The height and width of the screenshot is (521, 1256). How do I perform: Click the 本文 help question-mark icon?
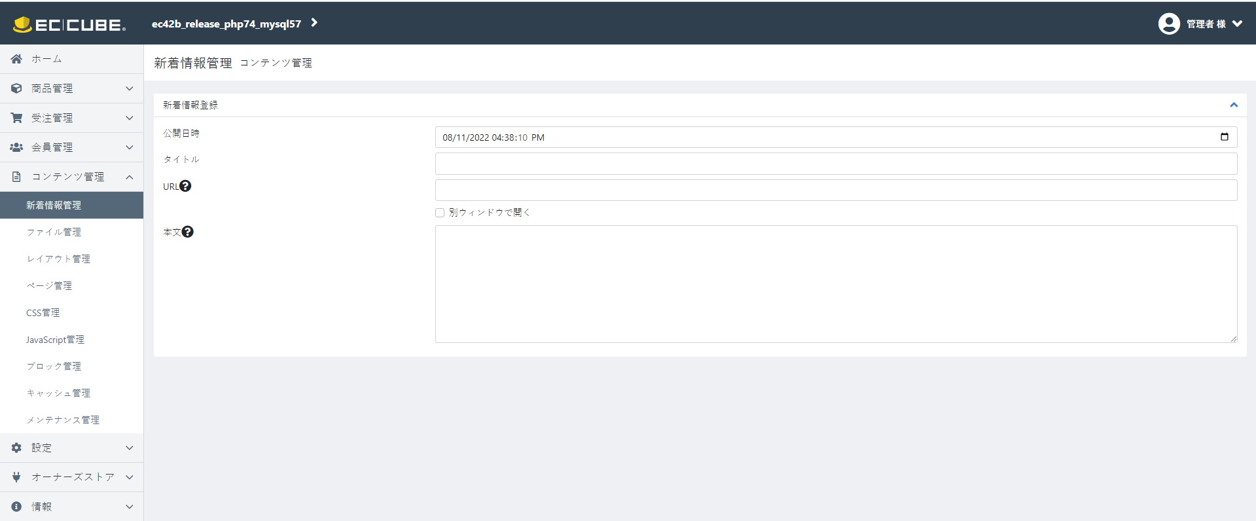tap(188, 232)
